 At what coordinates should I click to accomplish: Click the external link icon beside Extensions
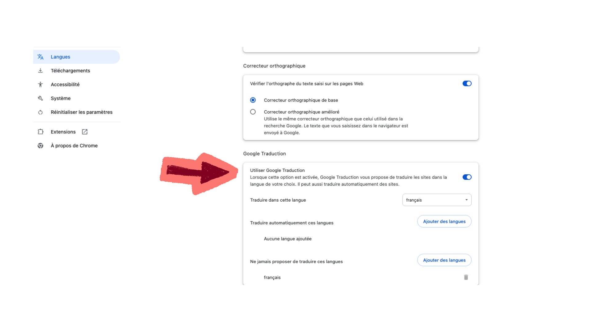tap(85, 132)
